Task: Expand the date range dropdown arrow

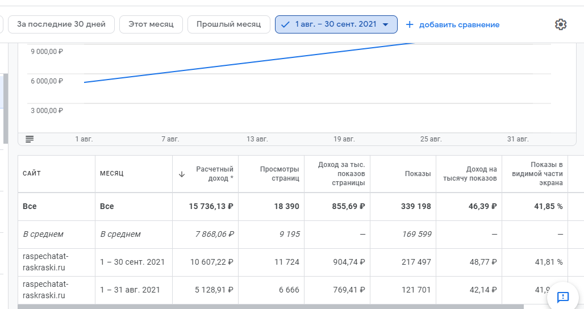Action: [386, 24]
